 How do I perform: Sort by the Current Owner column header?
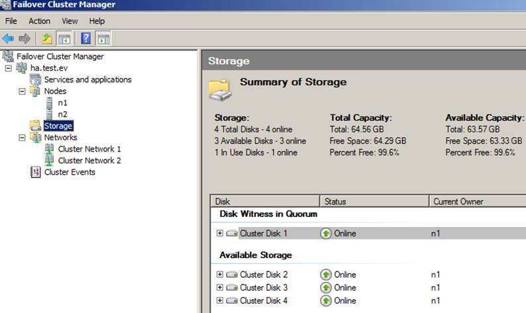click(x=478, y=201)
